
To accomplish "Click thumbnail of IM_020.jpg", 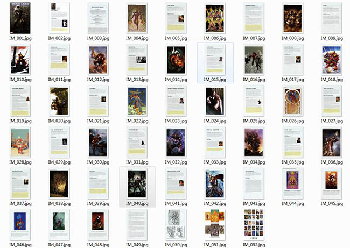I will click(59, 101).
